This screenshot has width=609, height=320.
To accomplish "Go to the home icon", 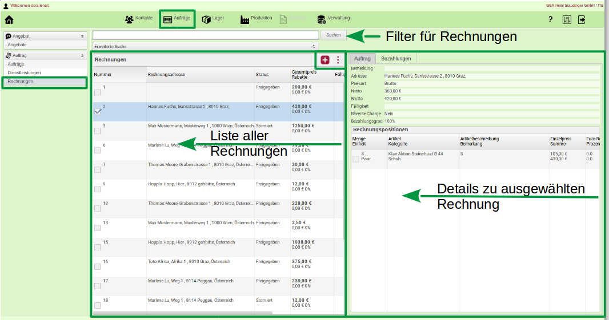I will click(x=9, y=20).
